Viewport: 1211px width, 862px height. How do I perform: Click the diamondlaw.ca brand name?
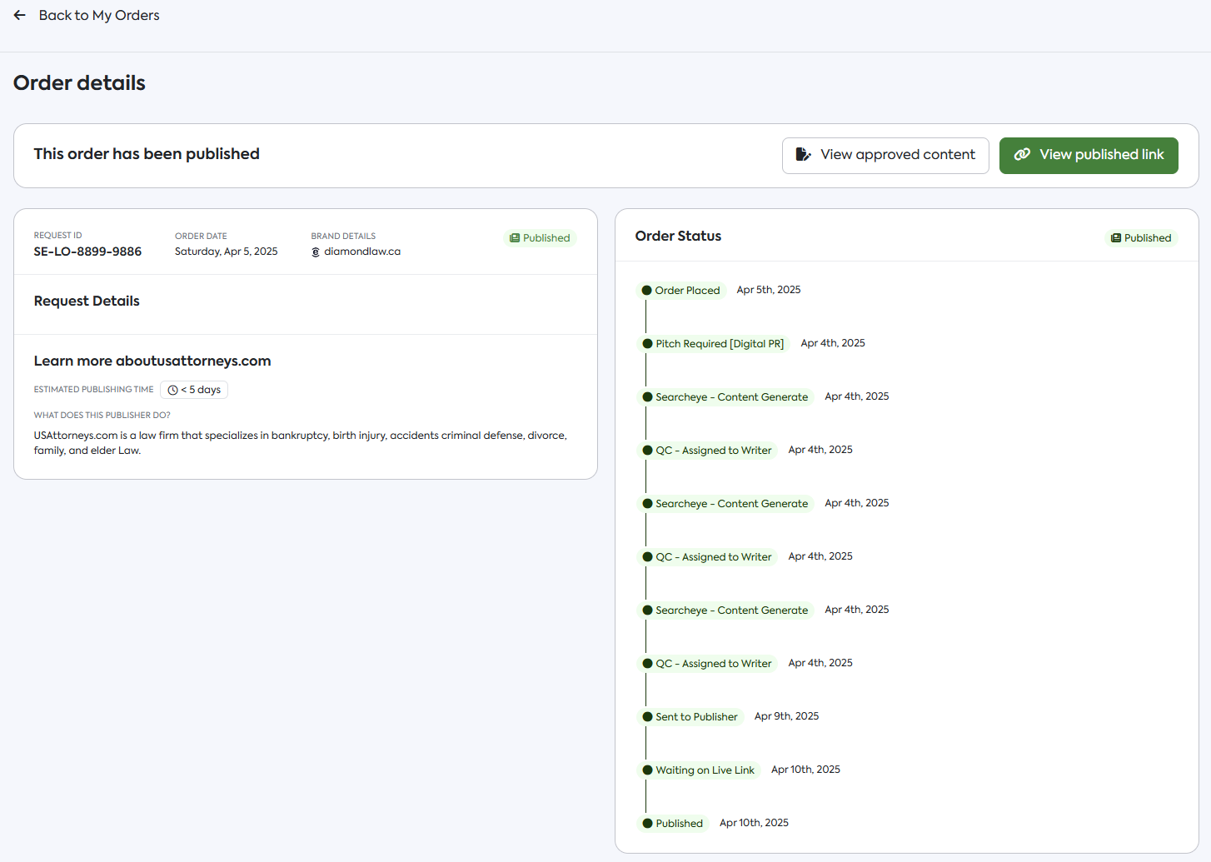pyautogui.click(x=362, y=252)
